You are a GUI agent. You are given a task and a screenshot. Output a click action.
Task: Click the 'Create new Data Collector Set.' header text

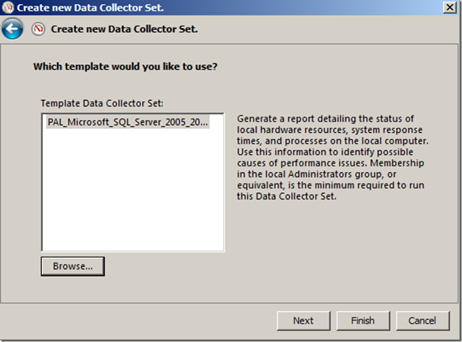coord(124,29)
